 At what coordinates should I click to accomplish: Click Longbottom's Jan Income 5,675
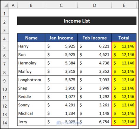(61, 80)
